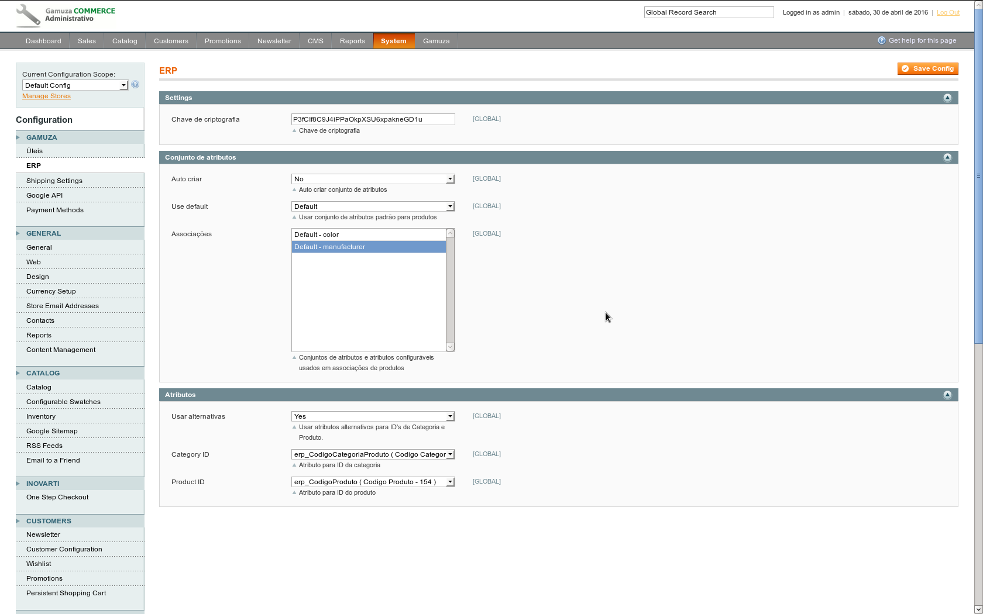Click the page vertical scrollbar thumb
Screen dimensions: 983x614
click(978, 175)
